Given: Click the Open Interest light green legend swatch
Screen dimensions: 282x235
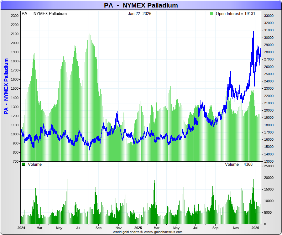Looking at the screenshot, I should click(x=211, y=13).
